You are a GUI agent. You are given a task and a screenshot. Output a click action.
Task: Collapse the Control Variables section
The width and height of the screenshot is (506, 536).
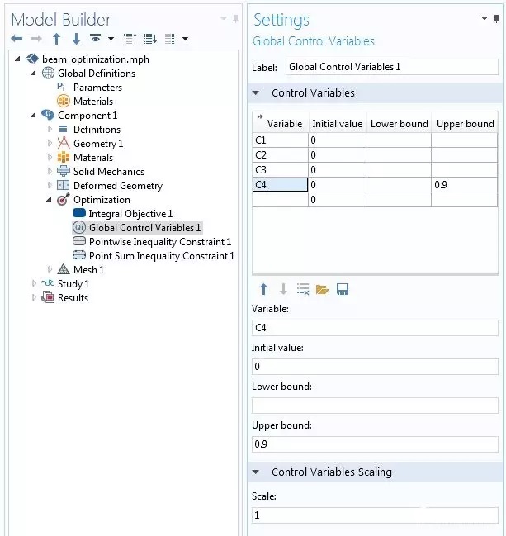(256, 92)
